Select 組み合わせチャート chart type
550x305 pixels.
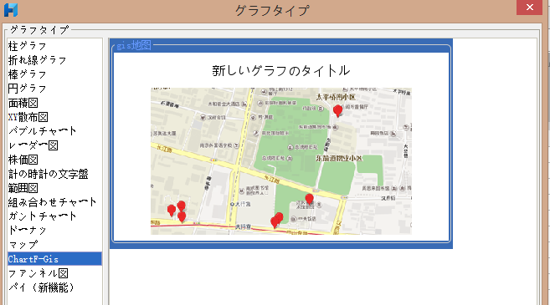[x=54, y=202]
